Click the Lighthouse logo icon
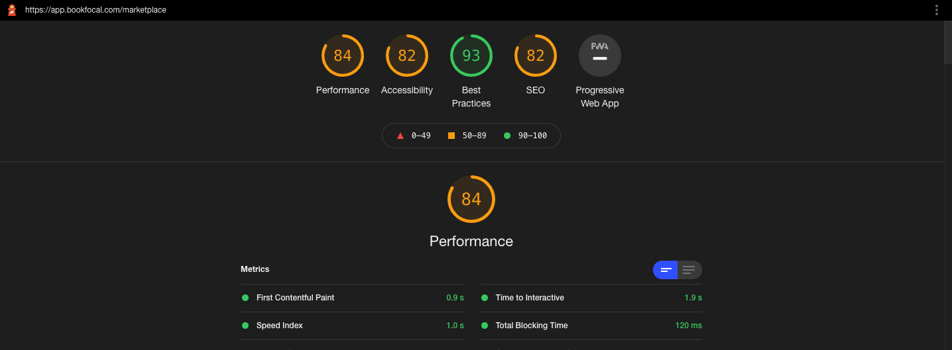 (x=11, y=10)
